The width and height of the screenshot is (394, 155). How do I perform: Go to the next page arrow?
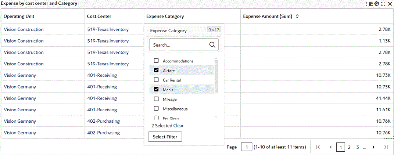coord(373,147)
